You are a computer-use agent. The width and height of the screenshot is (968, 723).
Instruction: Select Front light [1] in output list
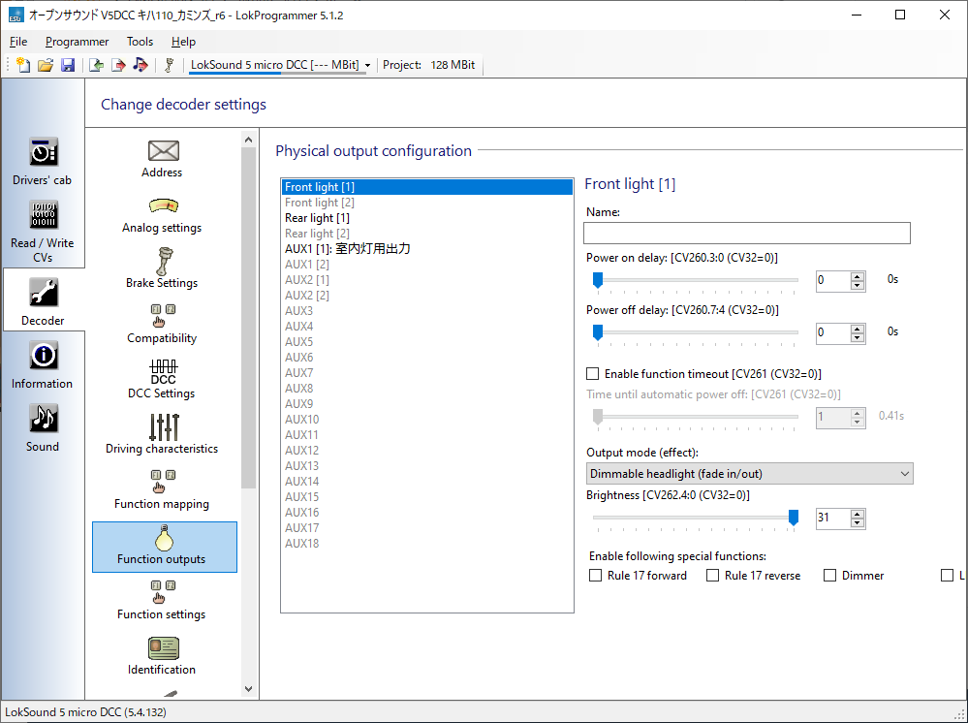(427, 187)
